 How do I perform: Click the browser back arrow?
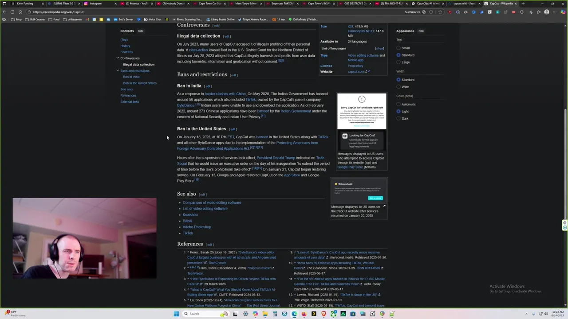tap(4, 12)
